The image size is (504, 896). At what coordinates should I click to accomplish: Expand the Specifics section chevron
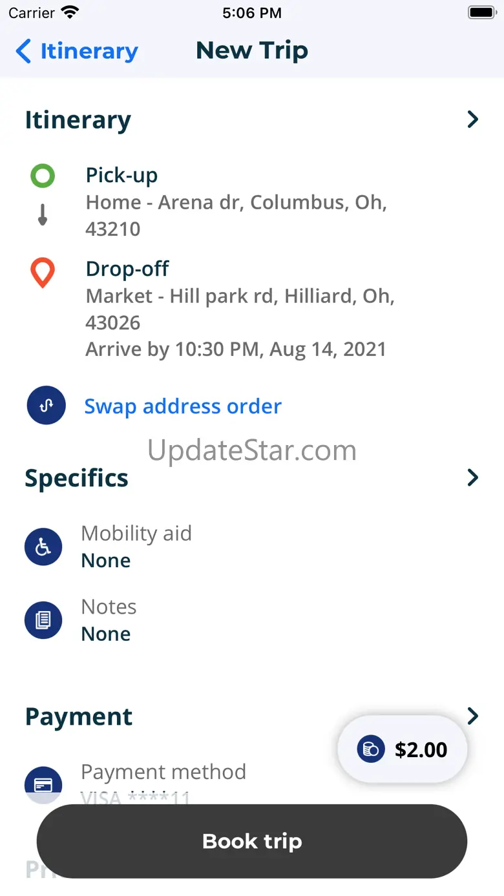pyautogui.click(x=473, y=478)
